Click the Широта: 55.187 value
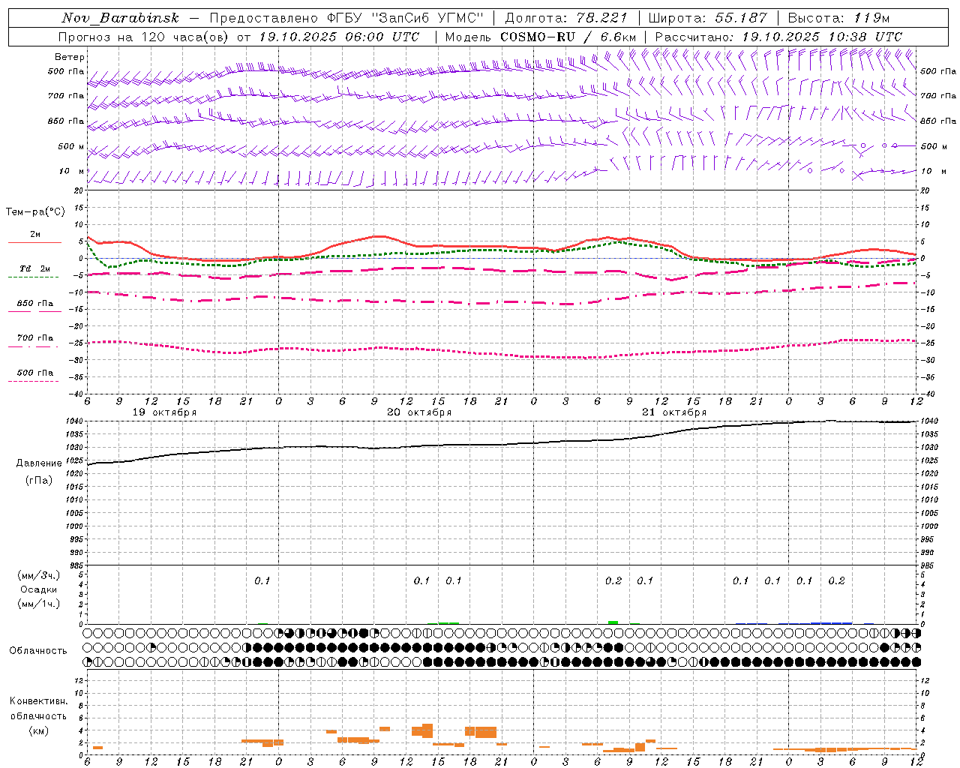The width and height of the screenshot is (960, 768). click(708, 18)
